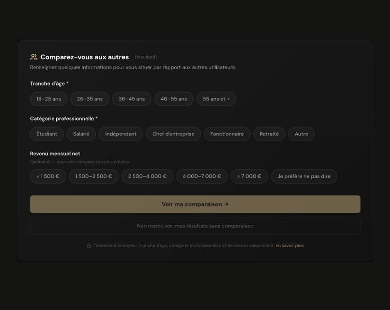
Task: Select the 18–25 ans age range
Action: pos(48,99)
